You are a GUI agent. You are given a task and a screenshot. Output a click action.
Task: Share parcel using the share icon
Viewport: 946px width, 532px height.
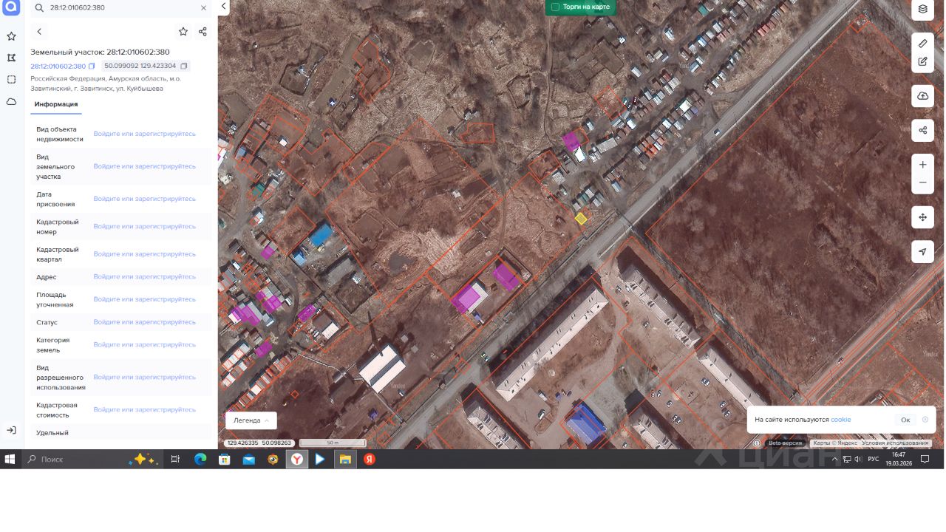tap(203, 32)
